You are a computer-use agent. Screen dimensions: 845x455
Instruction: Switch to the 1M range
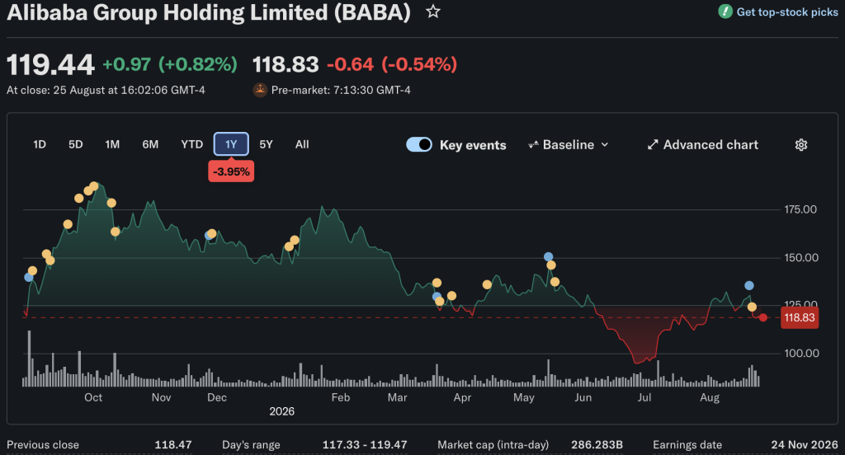click(x=112, y=144)
